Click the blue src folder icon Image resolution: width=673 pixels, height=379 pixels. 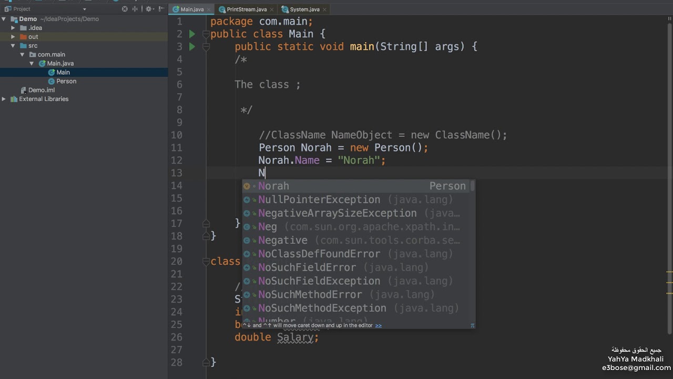click(x=23, y=46)
